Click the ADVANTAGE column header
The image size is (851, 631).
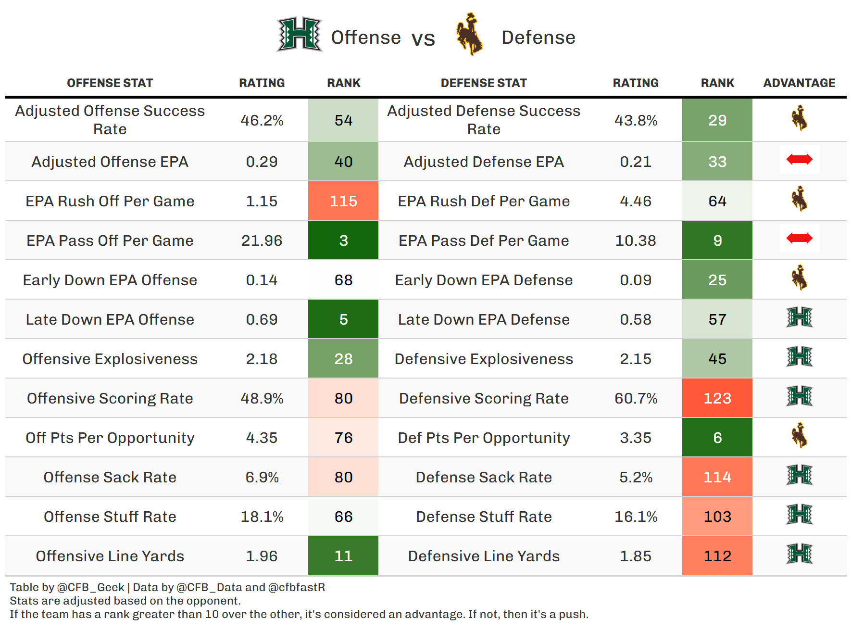click(799, 83)
